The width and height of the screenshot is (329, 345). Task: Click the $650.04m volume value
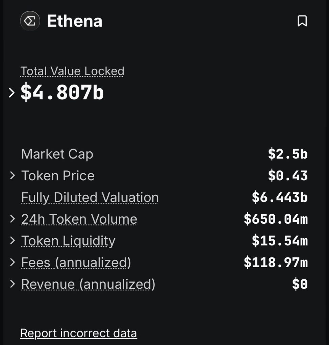(276, 219)
